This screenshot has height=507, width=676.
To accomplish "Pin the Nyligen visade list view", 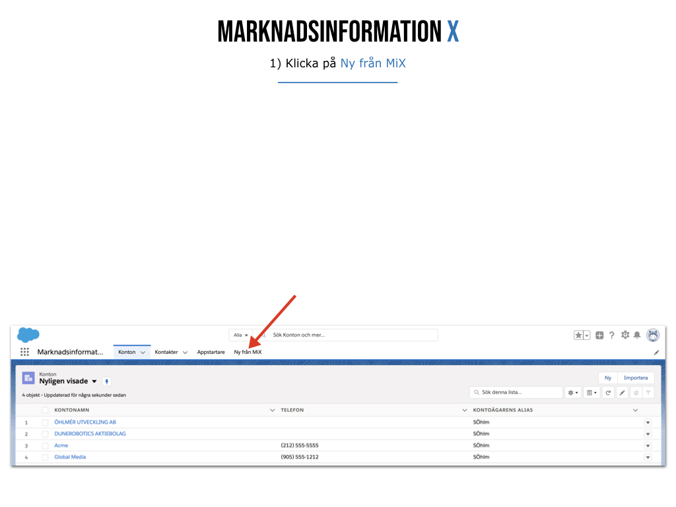I will 107,382.
